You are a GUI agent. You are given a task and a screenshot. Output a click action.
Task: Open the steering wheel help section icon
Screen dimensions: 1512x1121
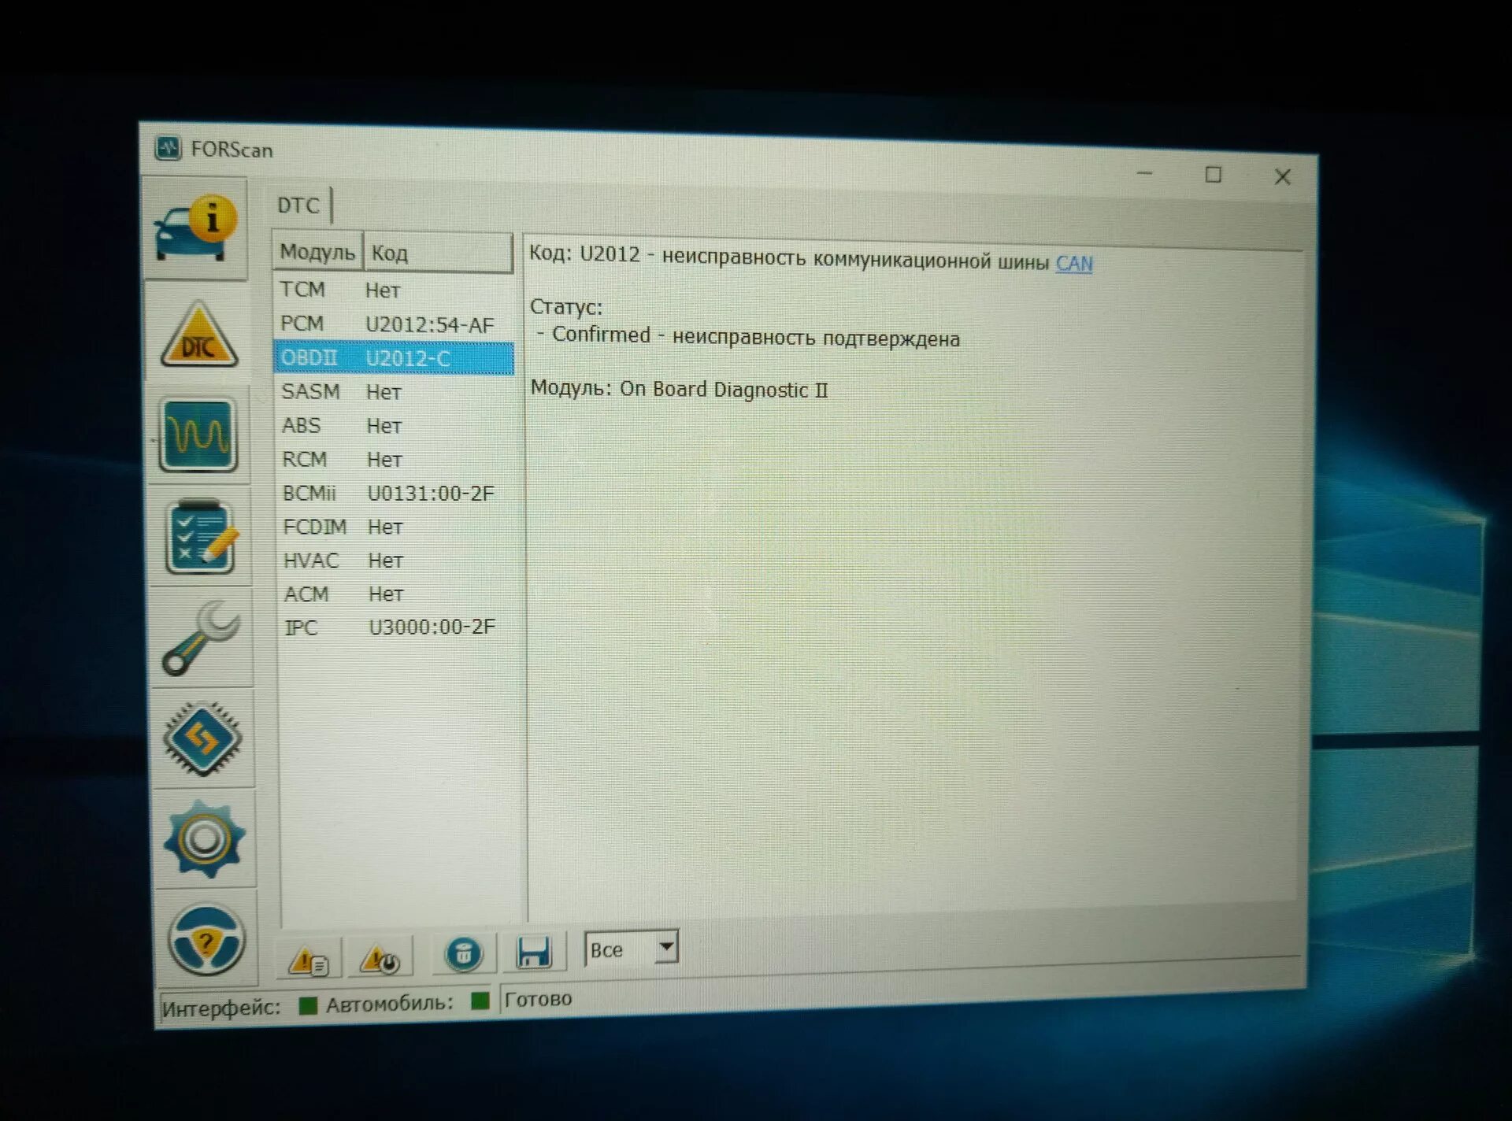pos(206,938)
